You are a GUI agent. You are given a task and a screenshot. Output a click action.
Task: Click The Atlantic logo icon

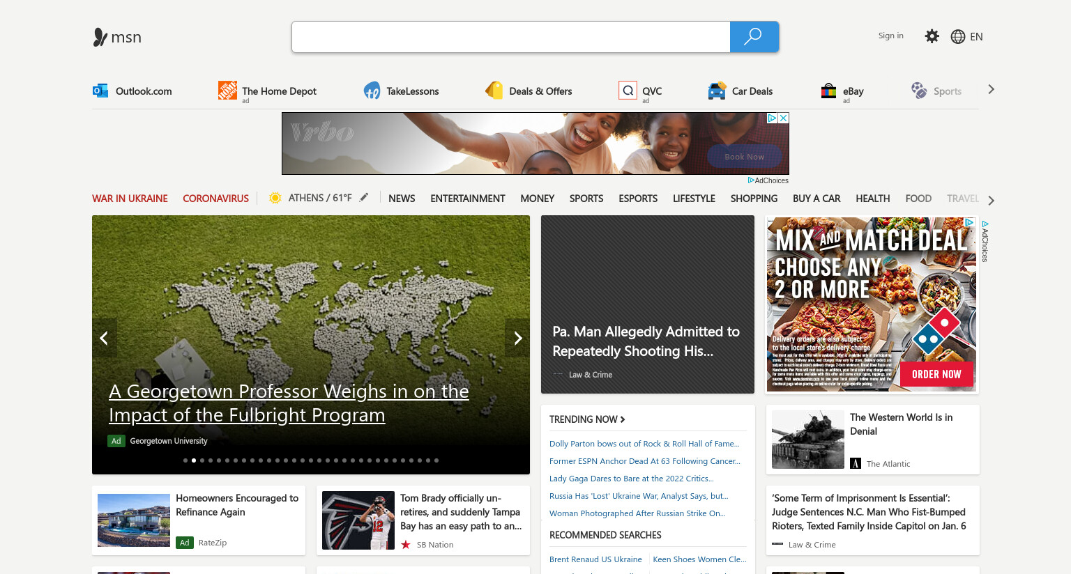pos(856,463)
